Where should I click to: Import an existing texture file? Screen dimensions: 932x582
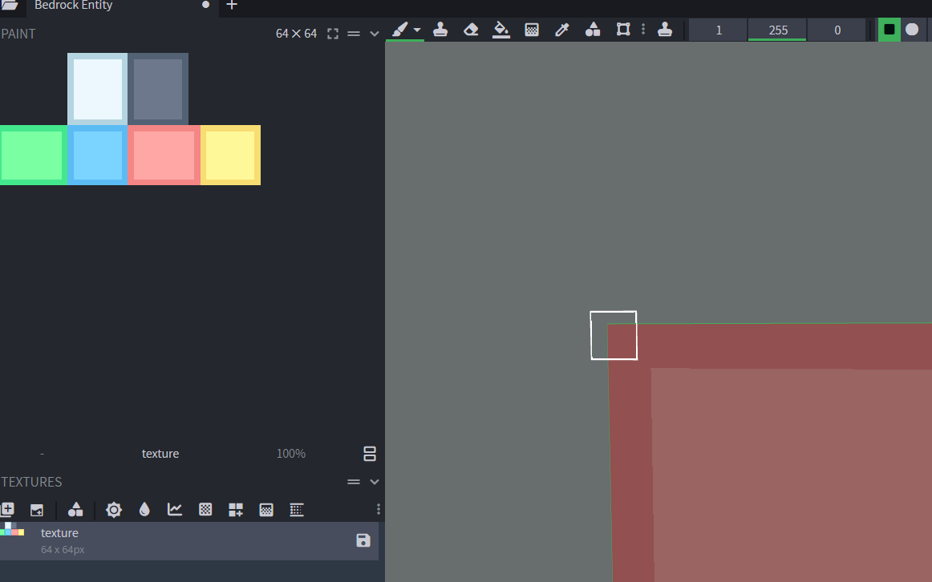[37, 509]
